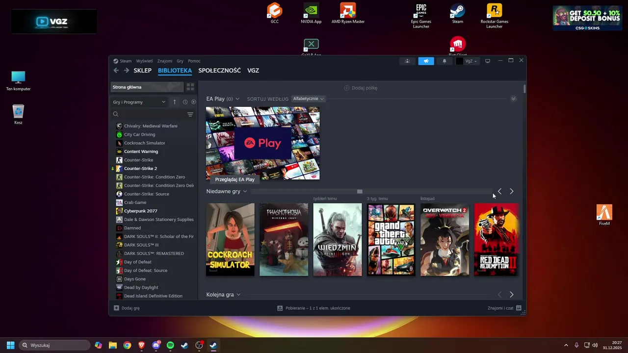This screenshot has width=628, height=353.
Task: Click the magnifier icon in library search
Action: [x=116, y=114]
